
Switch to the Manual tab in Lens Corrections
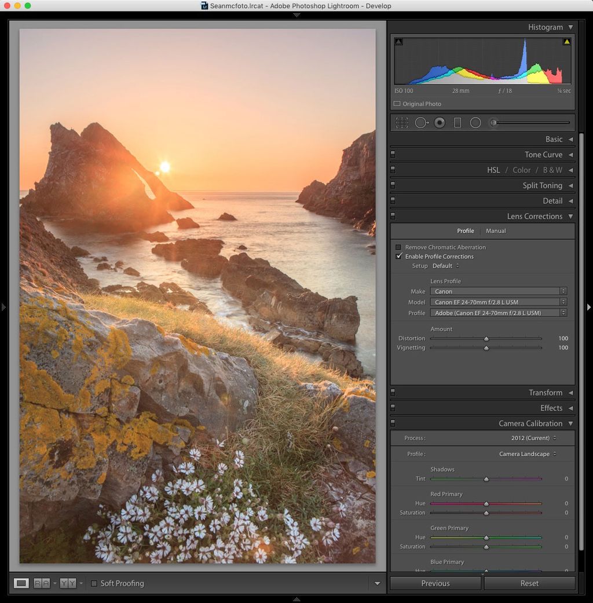click(496, 231)
